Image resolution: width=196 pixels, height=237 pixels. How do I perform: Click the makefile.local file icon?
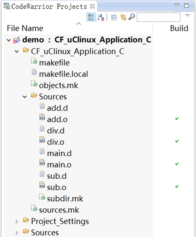(x=34, y=72)
